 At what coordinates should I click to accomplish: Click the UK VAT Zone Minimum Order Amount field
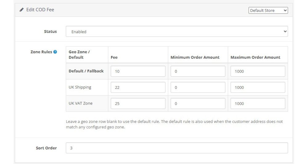pos(198,104)
